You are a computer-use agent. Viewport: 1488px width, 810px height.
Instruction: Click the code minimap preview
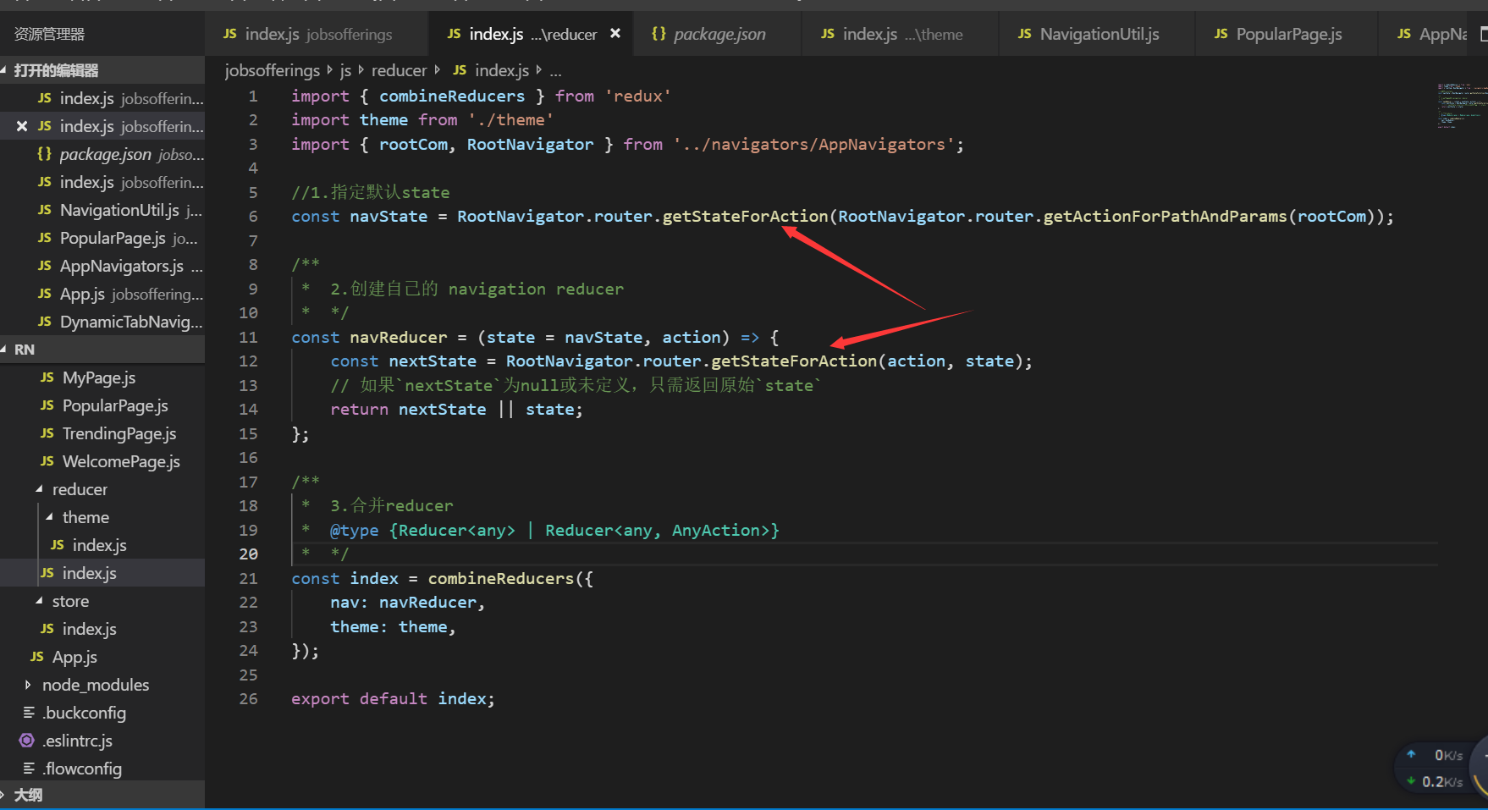pos(1458,105)
